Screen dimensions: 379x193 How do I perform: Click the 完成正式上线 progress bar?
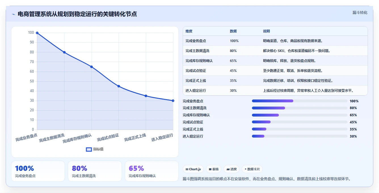(x=300, y=129)
